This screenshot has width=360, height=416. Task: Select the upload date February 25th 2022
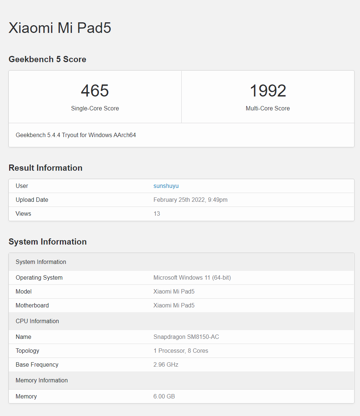(x=190, y=200)
